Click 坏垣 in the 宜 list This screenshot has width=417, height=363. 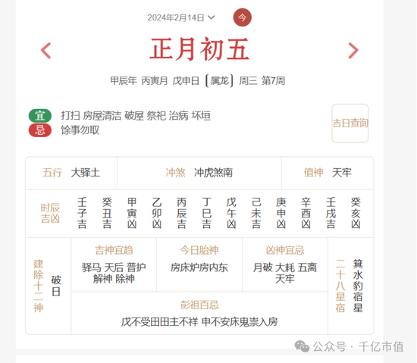pyautogui.click(x=201, y=116)
